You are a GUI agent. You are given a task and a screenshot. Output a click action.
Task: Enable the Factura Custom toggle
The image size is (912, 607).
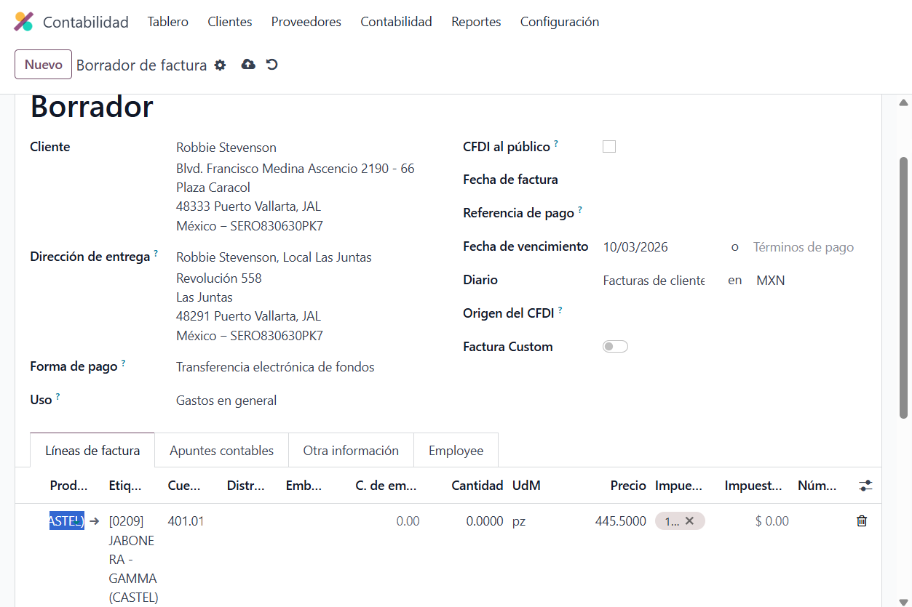[615, 347]
